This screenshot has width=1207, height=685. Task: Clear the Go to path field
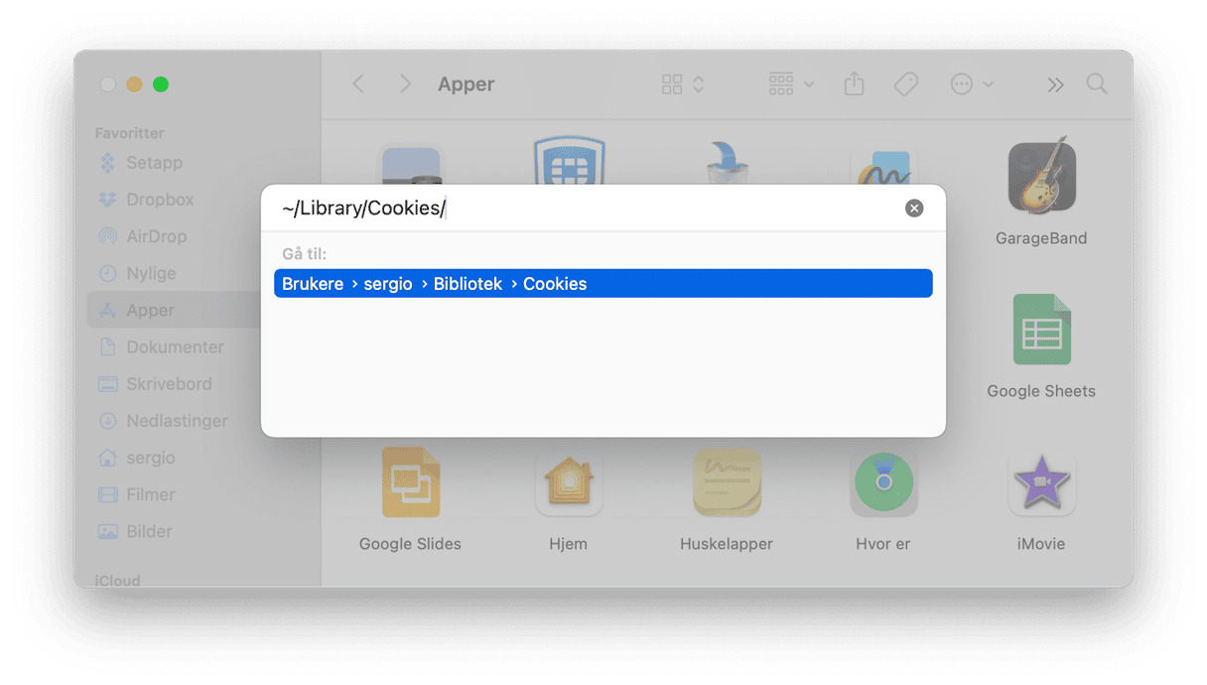point(914,208)
